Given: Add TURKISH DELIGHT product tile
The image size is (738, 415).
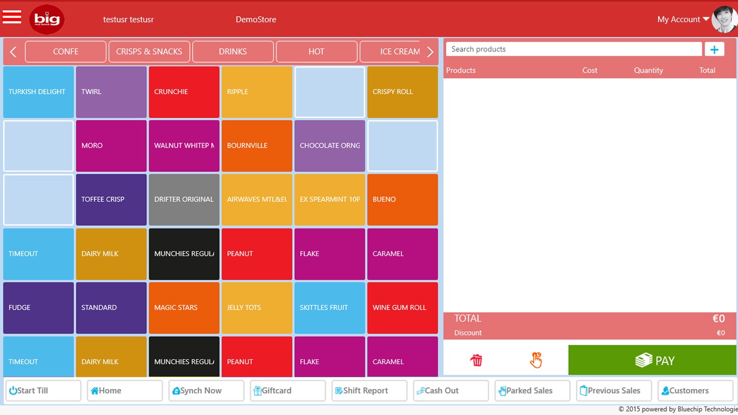Looking at the screenshot, I should (38, 92).
